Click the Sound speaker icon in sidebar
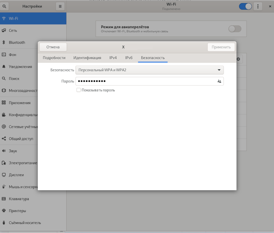274x233 pixels. [4, 151]
